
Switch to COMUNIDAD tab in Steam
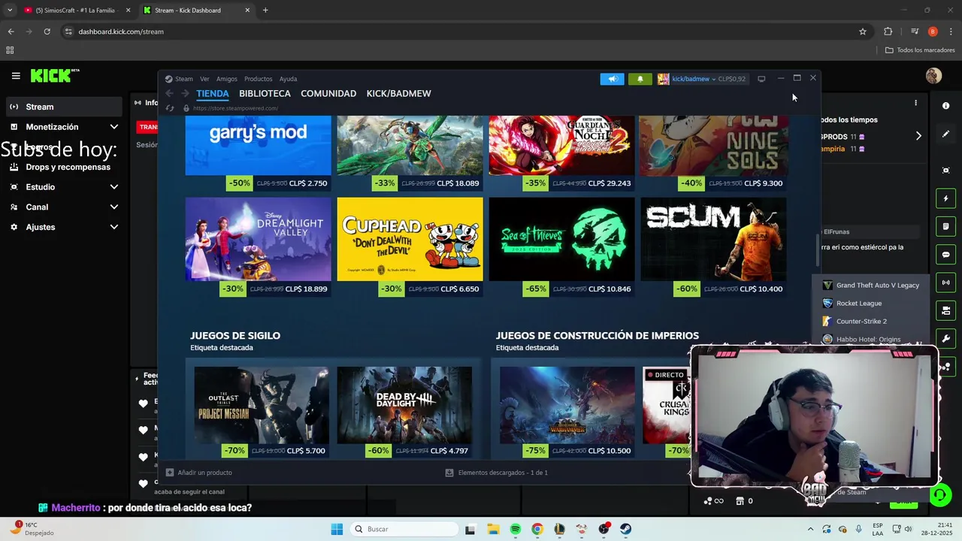point(328,94)
